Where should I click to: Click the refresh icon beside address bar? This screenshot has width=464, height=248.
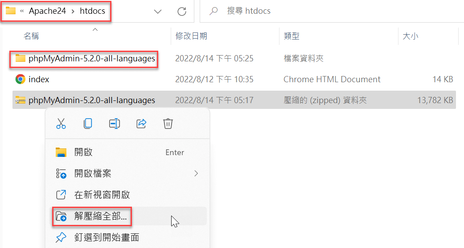coord(182,12)
